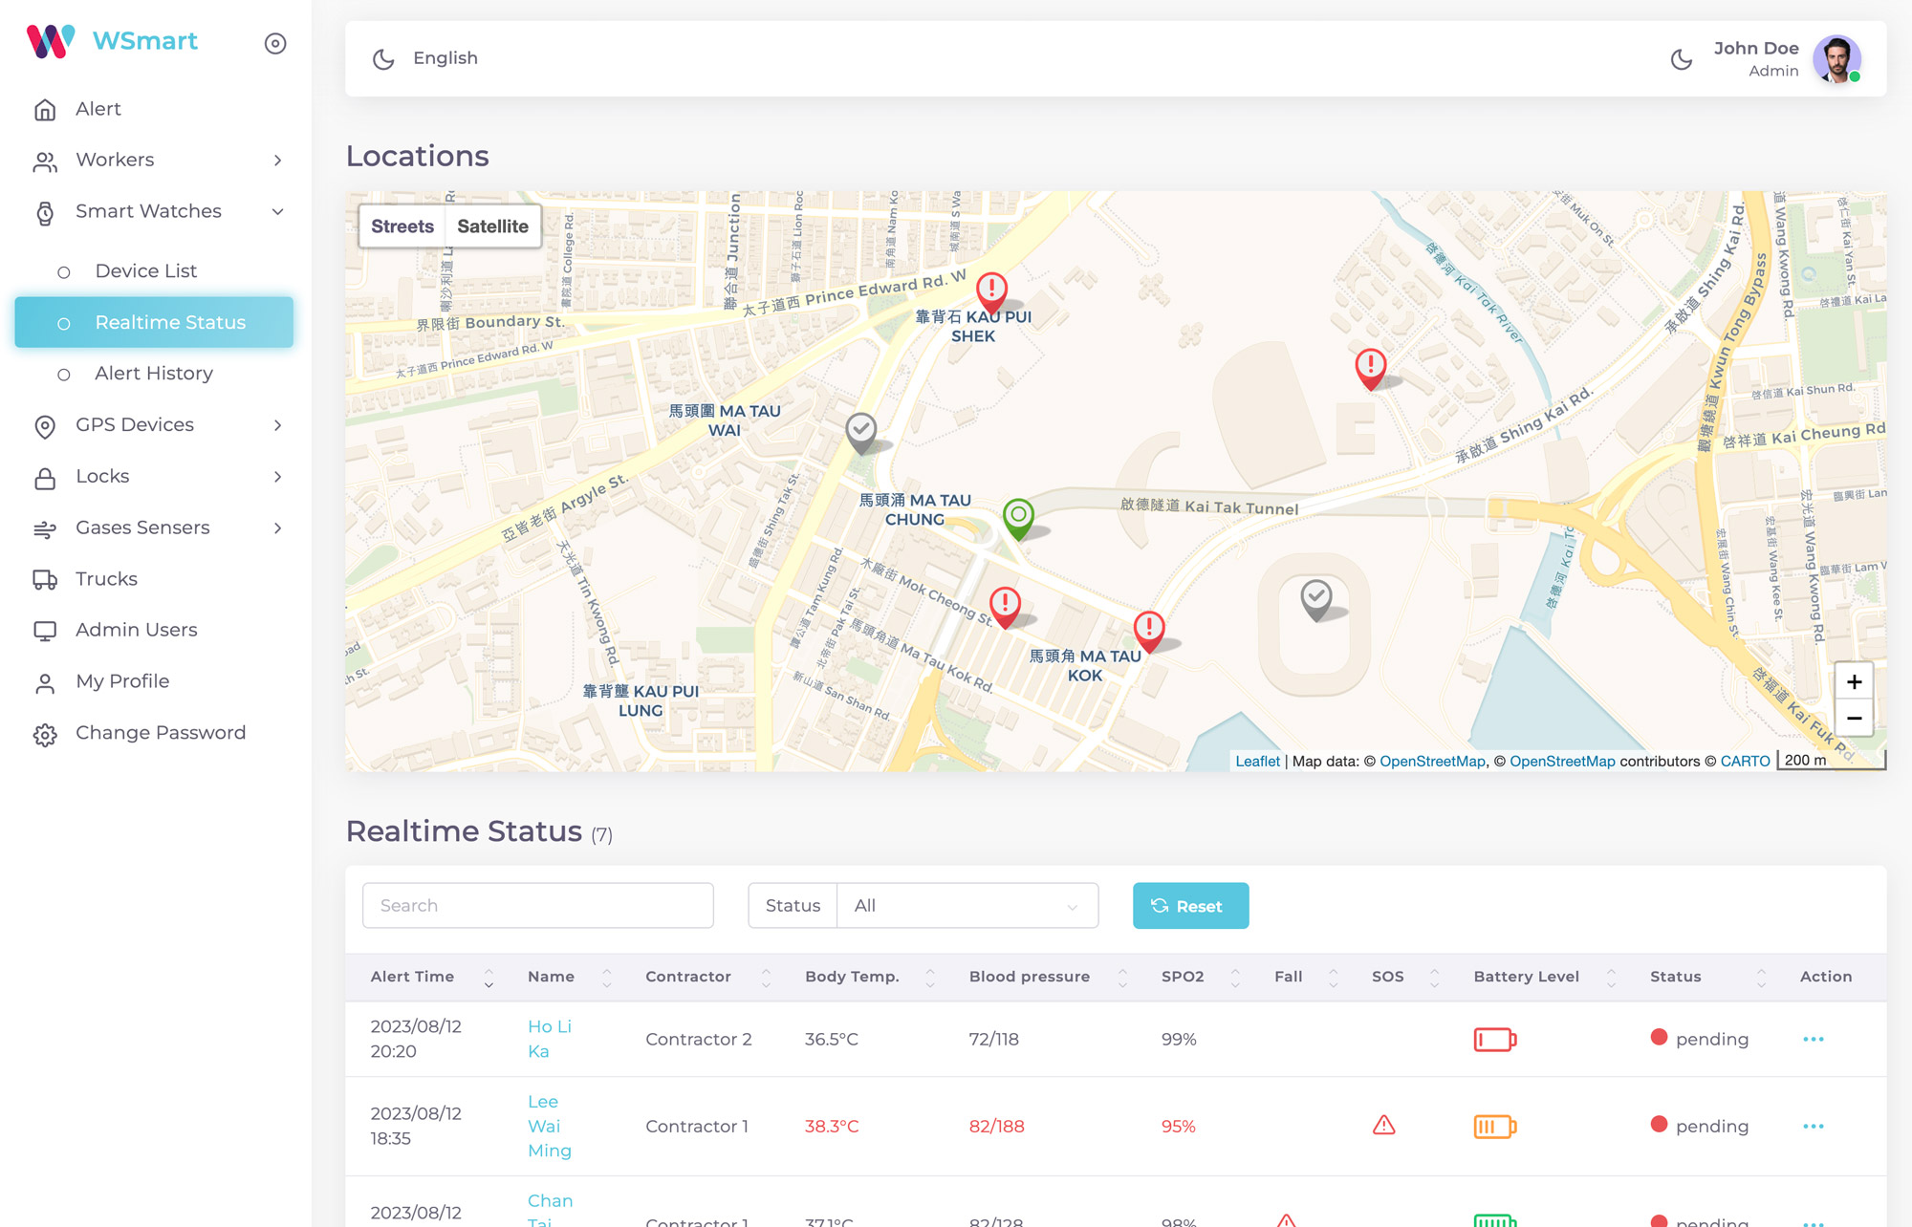Click orange battery icon for Lee Wai Ming
Viewport: 1912px width, 1227px height.
(1495, 1127)
